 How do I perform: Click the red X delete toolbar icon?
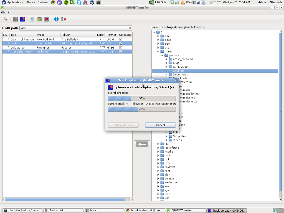click(x=47, y=19)
